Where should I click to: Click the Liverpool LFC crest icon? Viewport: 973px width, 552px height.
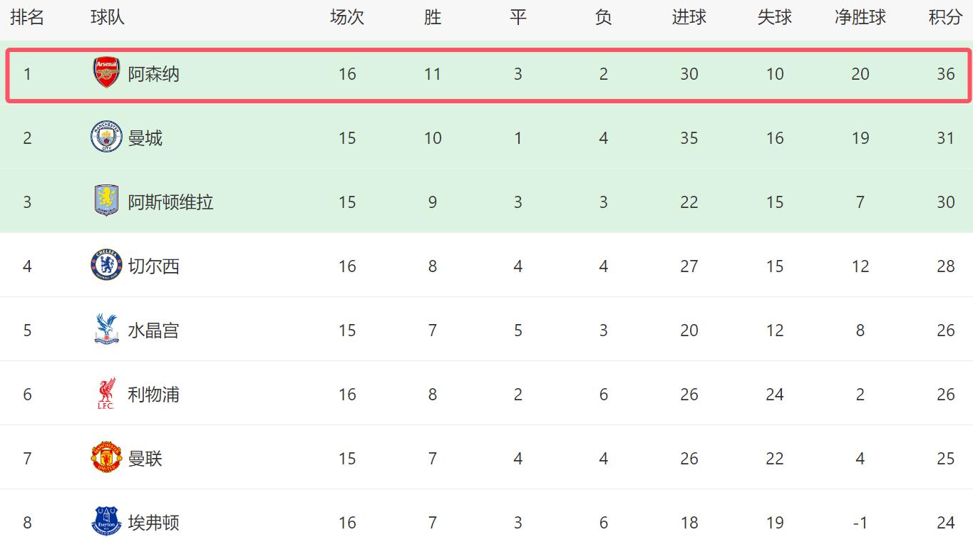(107, 394)
